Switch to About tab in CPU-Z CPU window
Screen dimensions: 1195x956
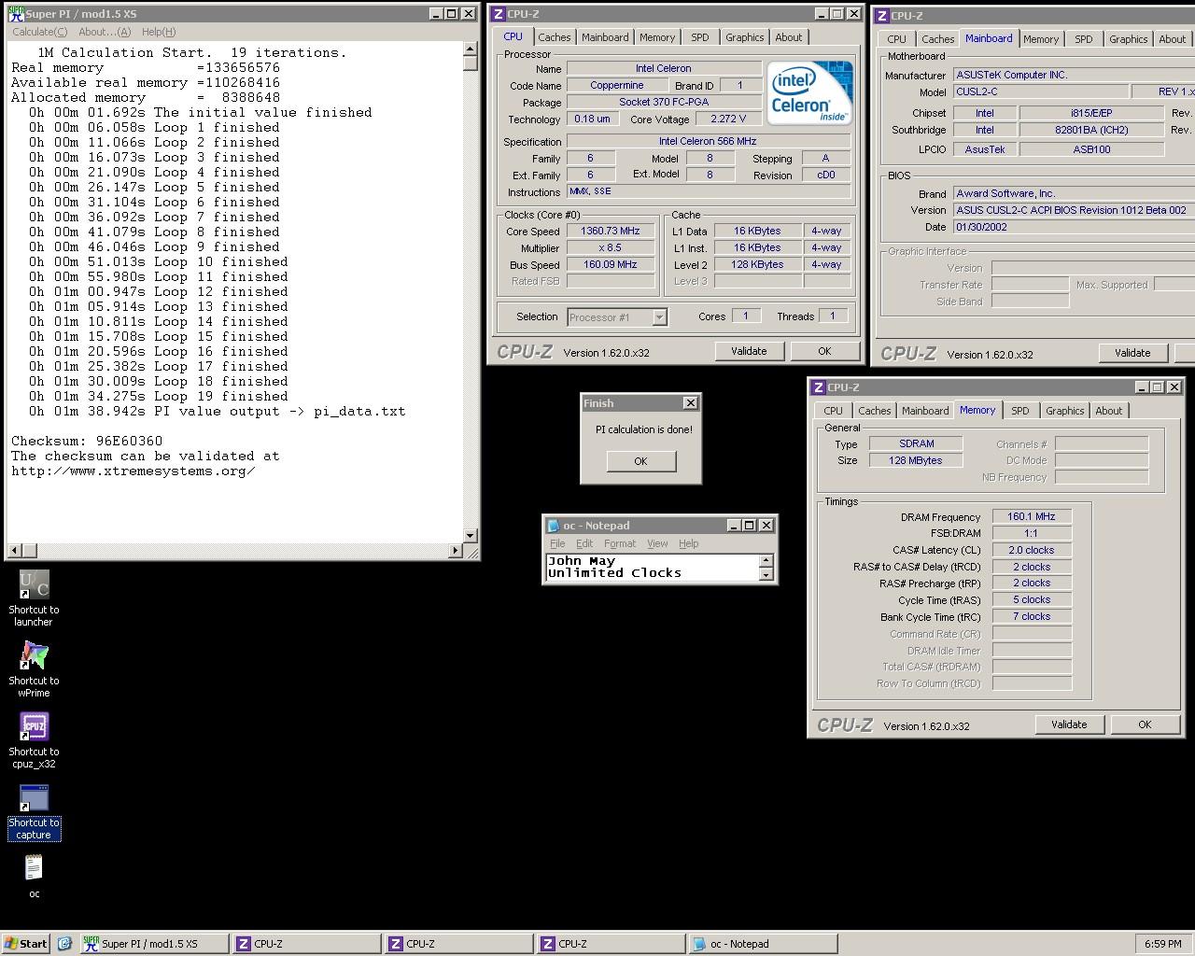coord(789,37)
